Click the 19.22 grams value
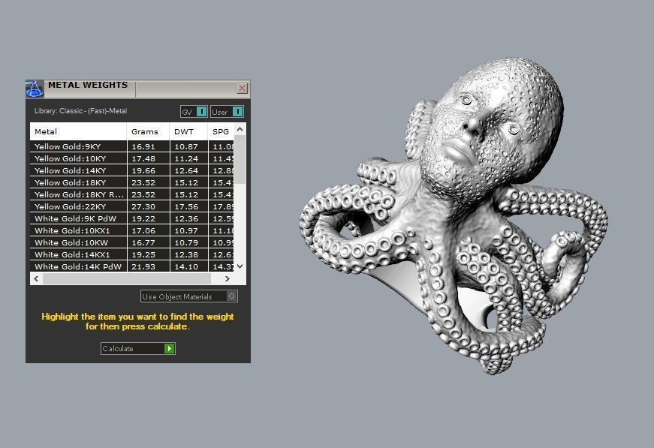The height and width of the screenshot is (448, 654). (143, 219)
